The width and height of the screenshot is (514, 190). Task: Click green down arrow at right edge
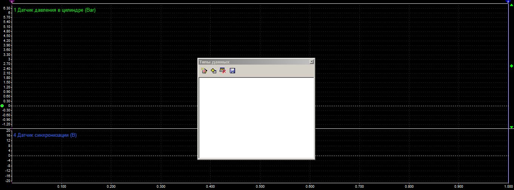(511, 127)
